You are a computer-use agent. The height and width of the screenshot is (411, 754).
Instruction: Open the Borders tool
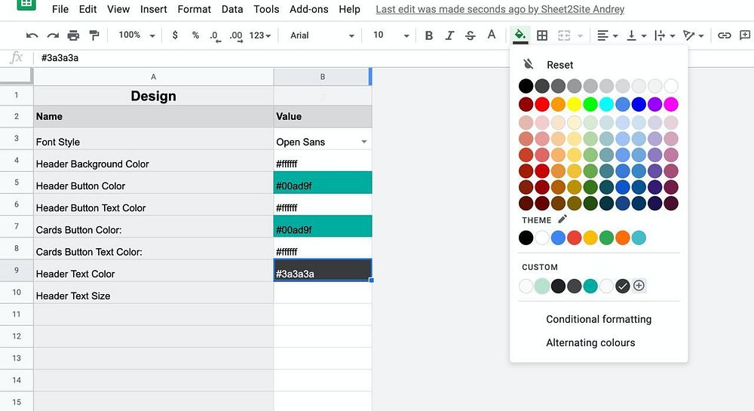[x=541, y=35]
